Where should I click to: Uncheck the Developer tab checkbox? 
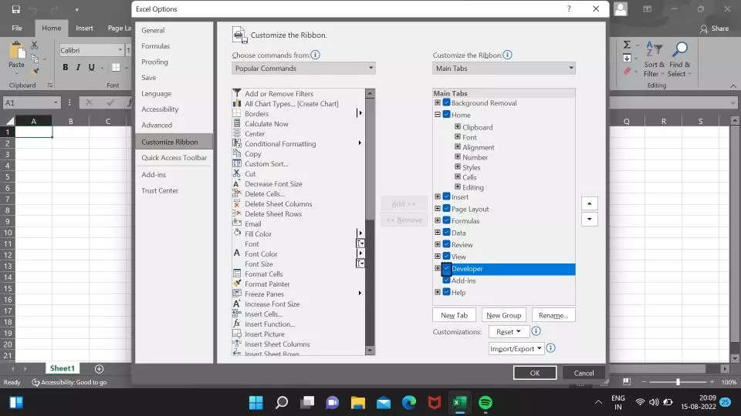click(x=447, y=268)
